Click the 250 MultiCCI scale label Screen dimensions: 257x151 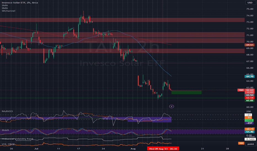coord(248,111)
